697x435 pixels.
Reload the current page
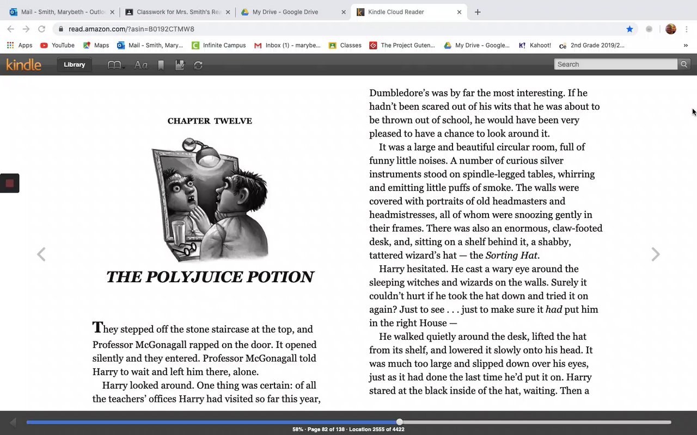tap(41, 29)
